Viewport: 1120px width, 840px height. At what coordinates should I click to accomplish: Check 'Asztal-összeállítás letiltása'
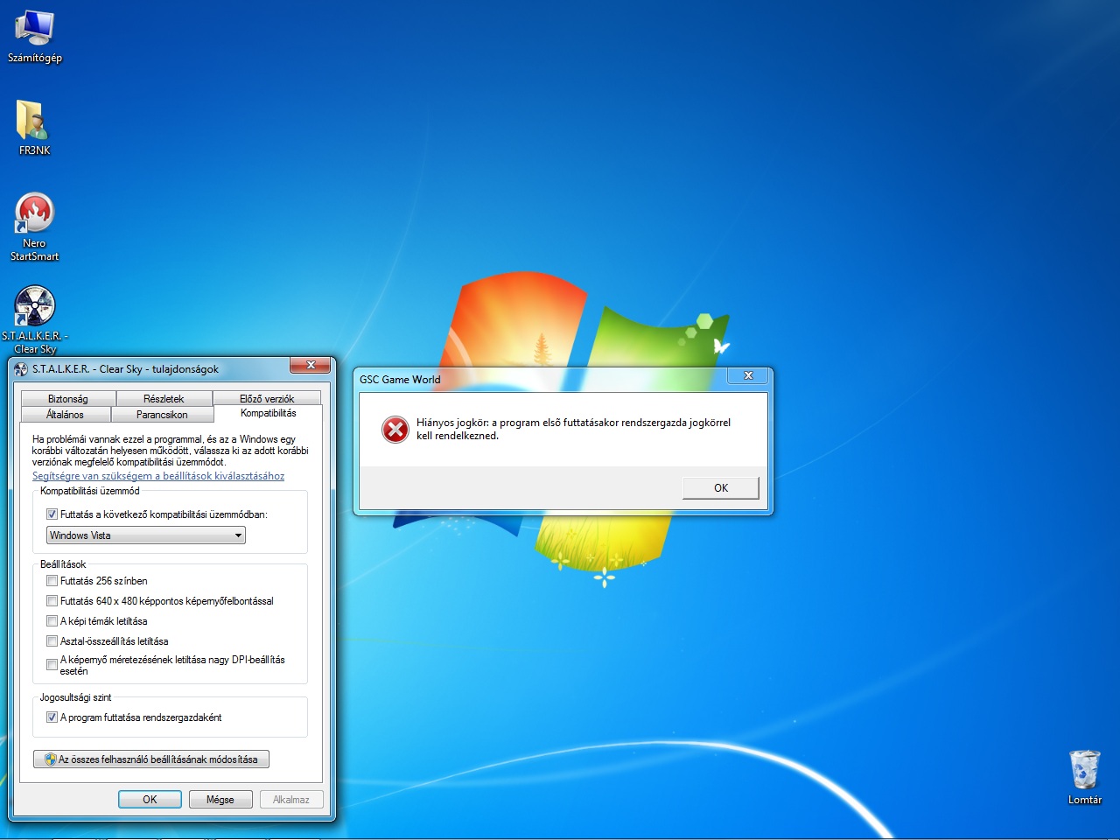point(52,641)
